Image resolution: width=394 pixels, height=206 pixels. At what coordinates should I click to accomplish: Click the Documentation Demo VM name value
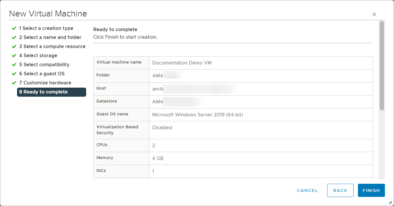click(182, 63)
